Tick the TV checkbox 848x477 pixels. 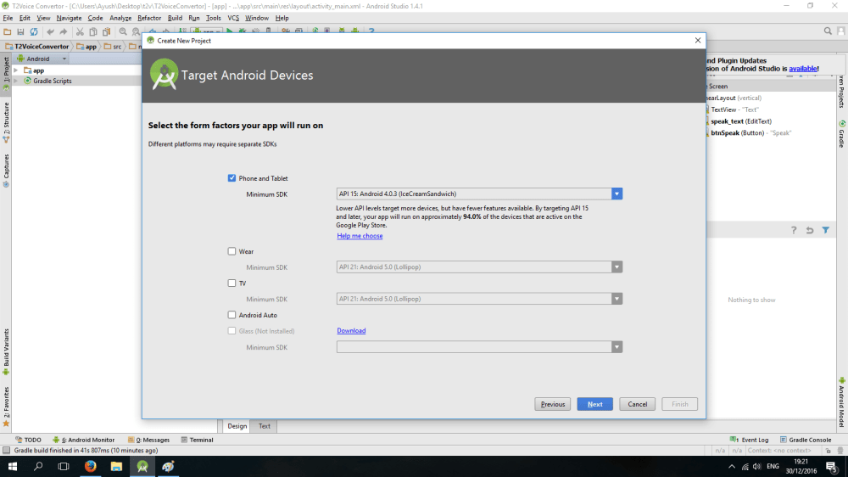[x=232, y=283]
